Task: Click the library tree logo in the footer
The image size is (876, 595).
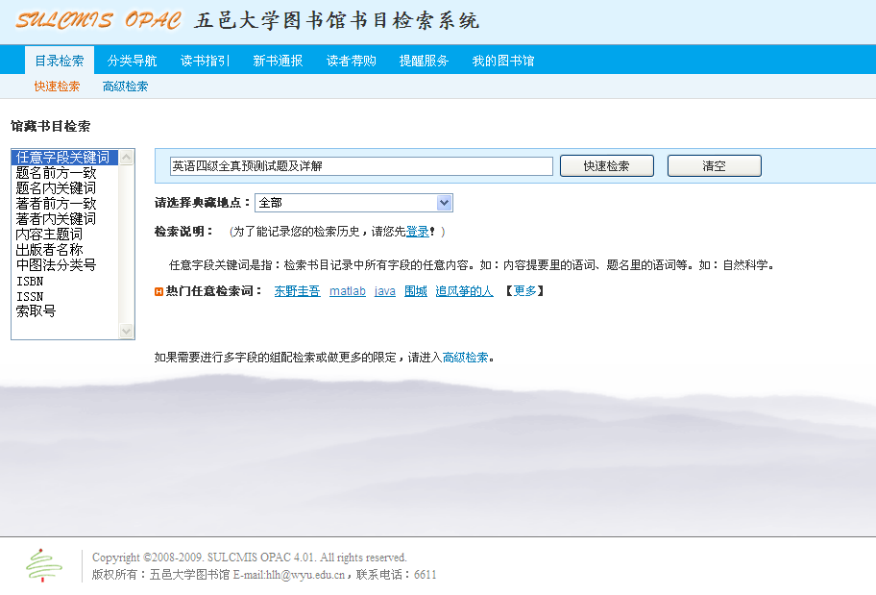Action: 43,565
